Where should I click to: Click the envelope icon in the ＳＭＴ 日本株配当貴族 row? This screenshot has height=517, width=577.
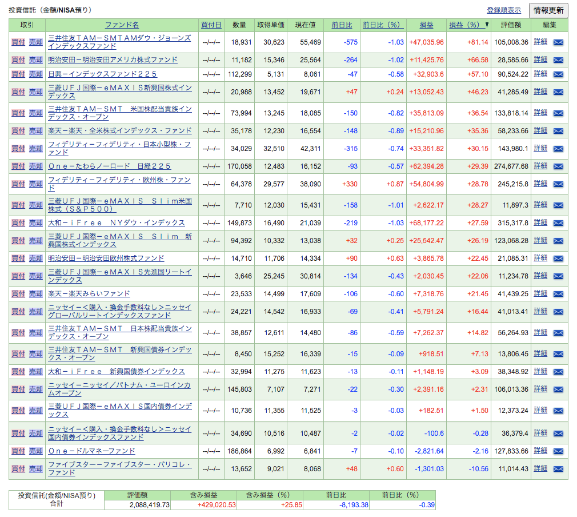click(x=558, y=333)
